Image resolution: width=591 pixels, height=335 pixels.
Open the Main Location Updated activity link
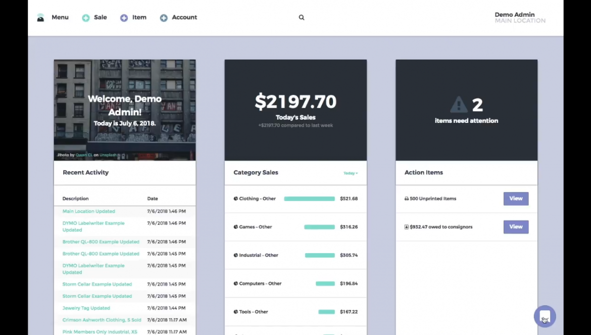89,211
